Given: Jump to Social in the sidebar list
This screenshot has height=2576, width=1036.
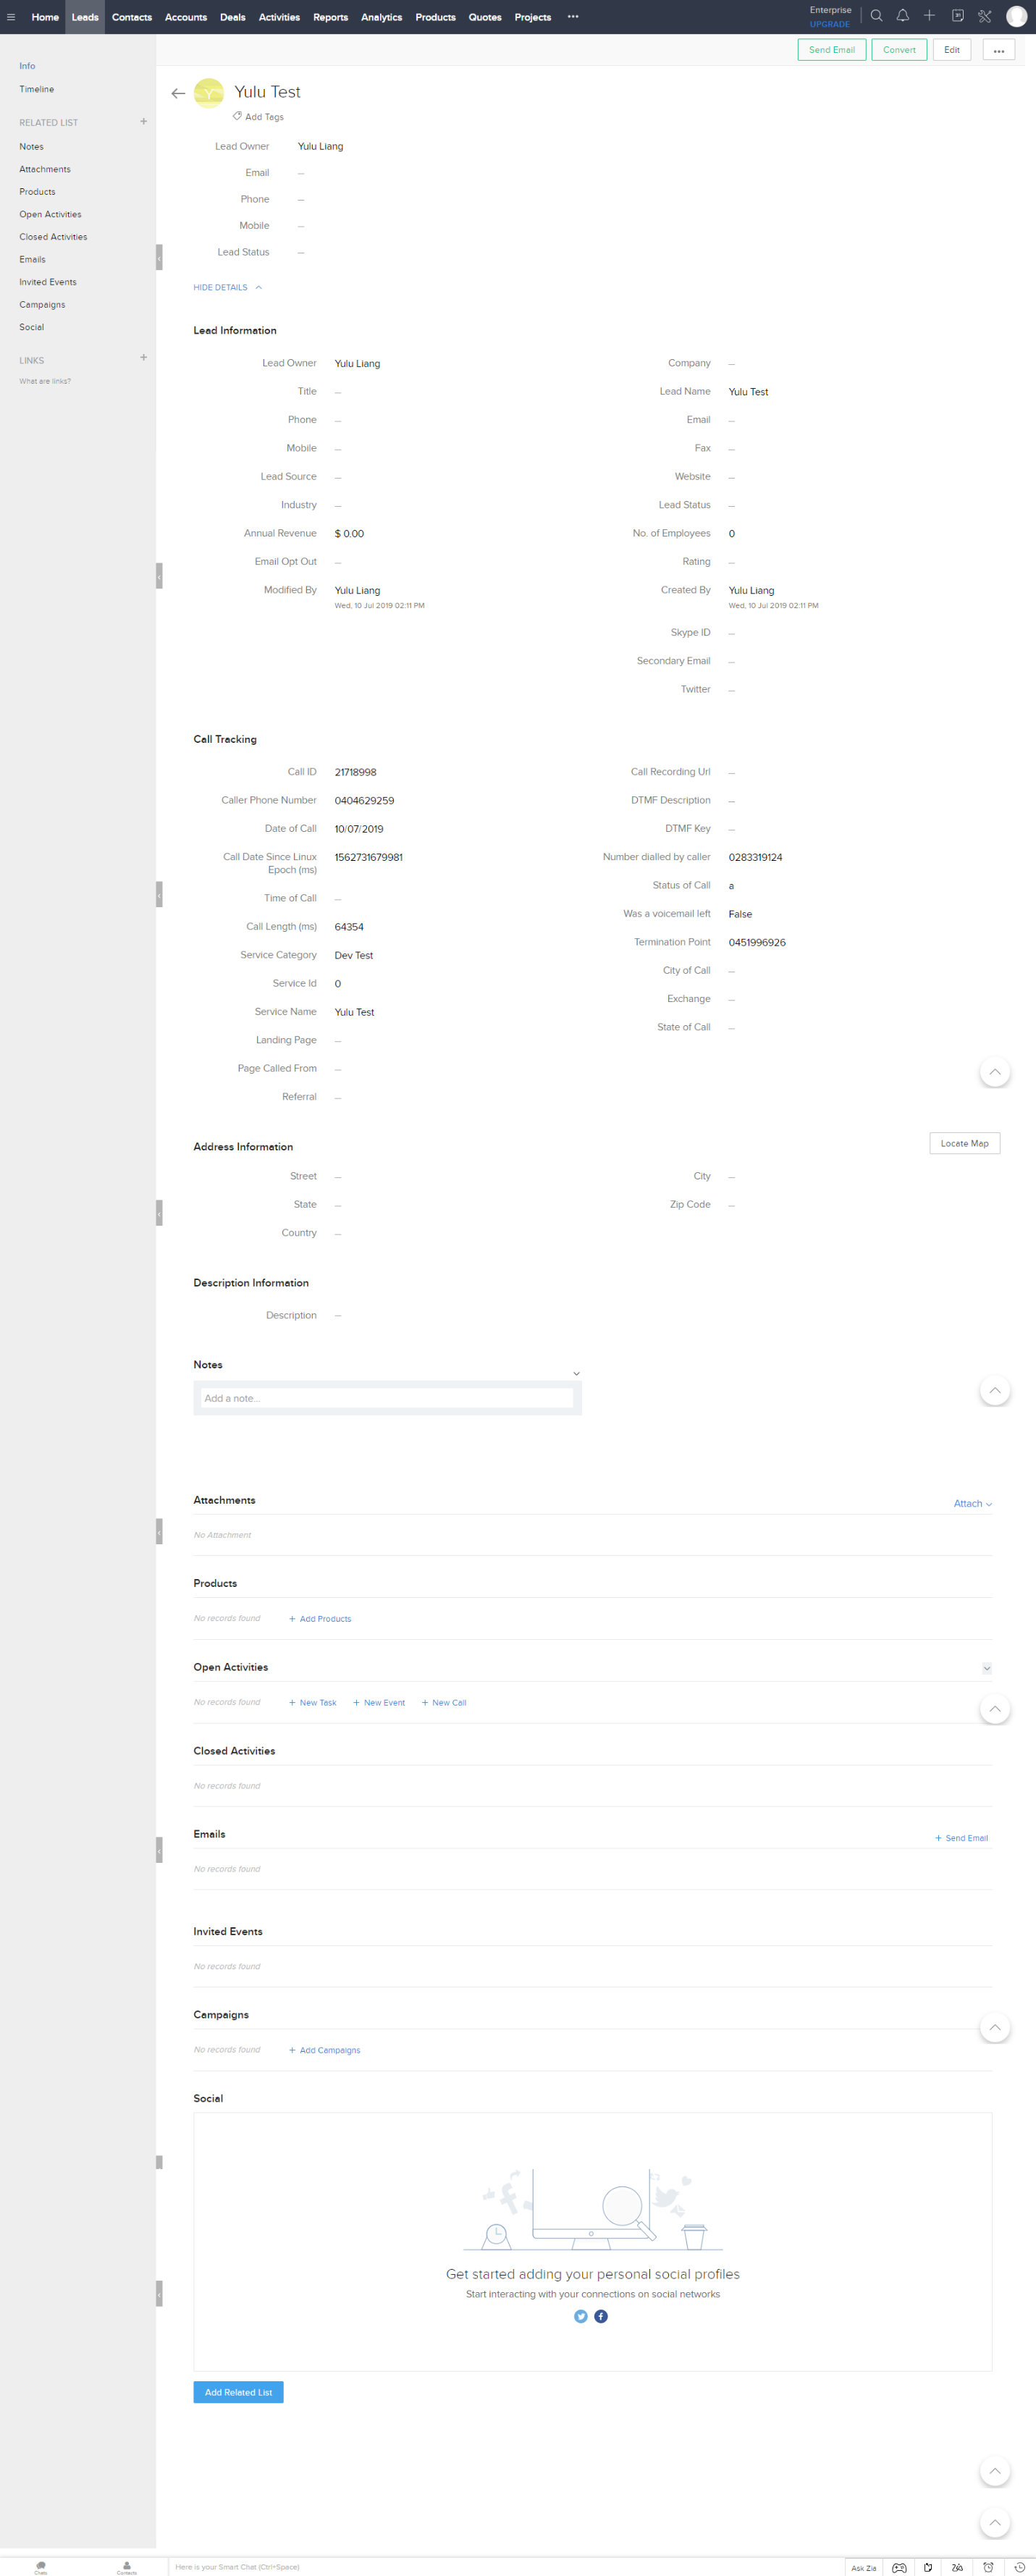Looking at the screenshot, I should point(31,327).
